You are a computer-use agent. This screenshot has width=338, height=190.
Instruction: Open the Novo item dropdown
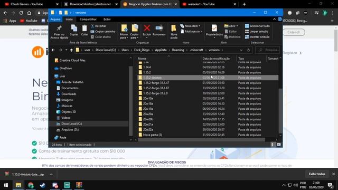[190, 26]
